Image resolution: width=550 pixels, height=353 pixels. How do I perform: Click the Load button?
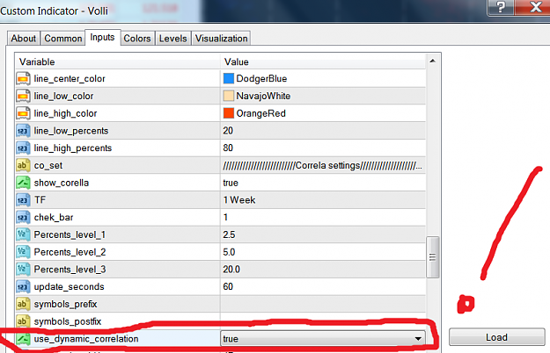[496, 337]
